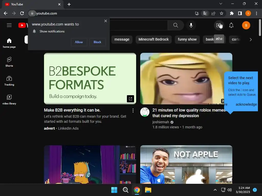Viewport: 262px width, 196px height.
Task: Open Chrome three-dot menu
Action: [256, 13]
